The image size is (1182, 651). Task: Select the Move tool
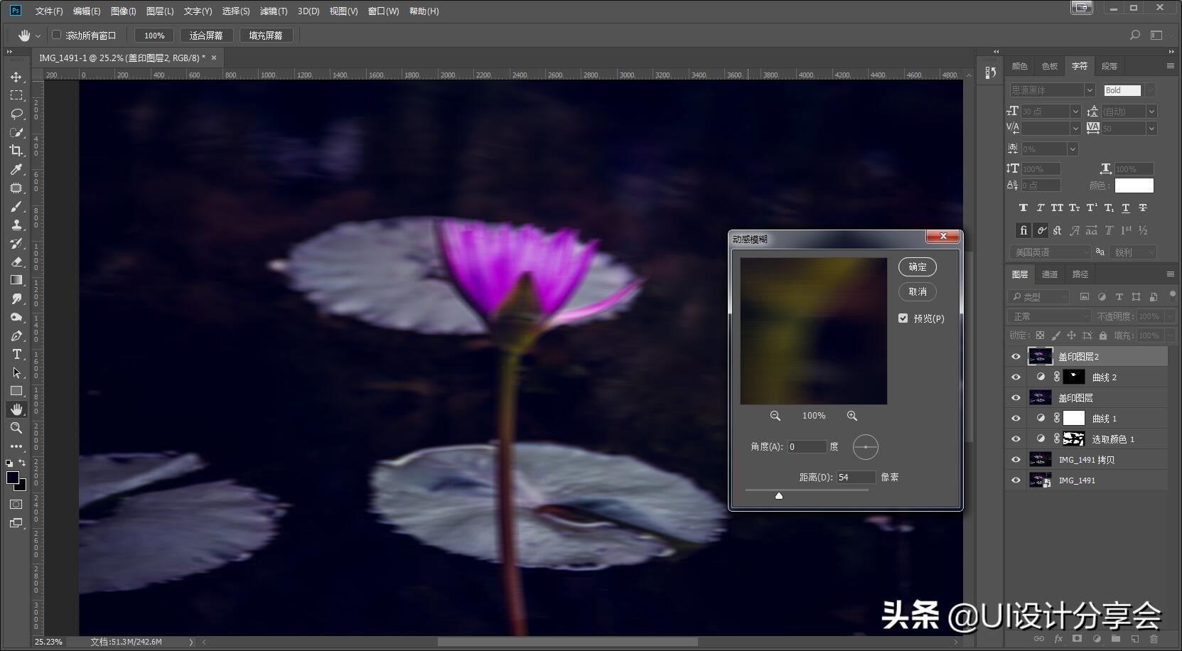(16, 77)
